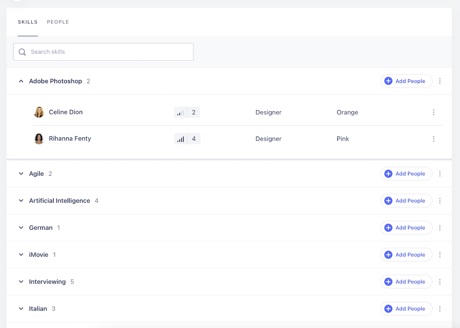Open the kebab menu for Agile skill
Image resolution: width=460 pixels, height=328 pixels.
[440, 174]
